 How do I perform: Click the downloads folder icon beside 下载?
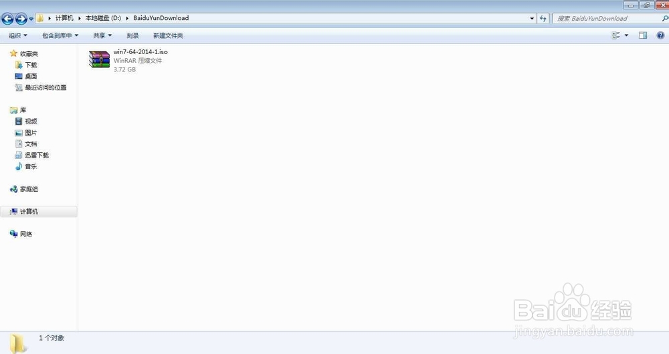pos(19,65)
